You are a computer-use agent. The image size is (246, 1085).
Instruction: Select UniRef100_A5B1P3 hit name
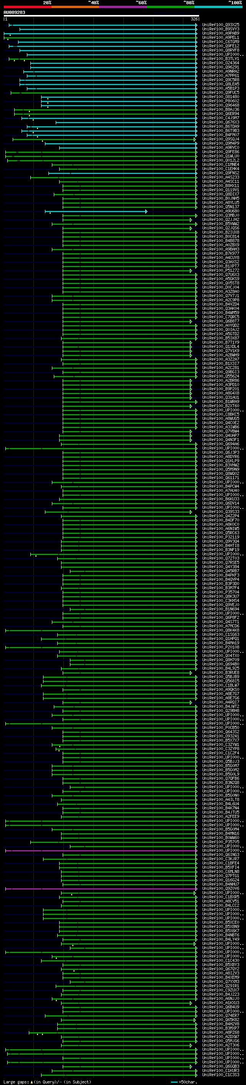221,89
